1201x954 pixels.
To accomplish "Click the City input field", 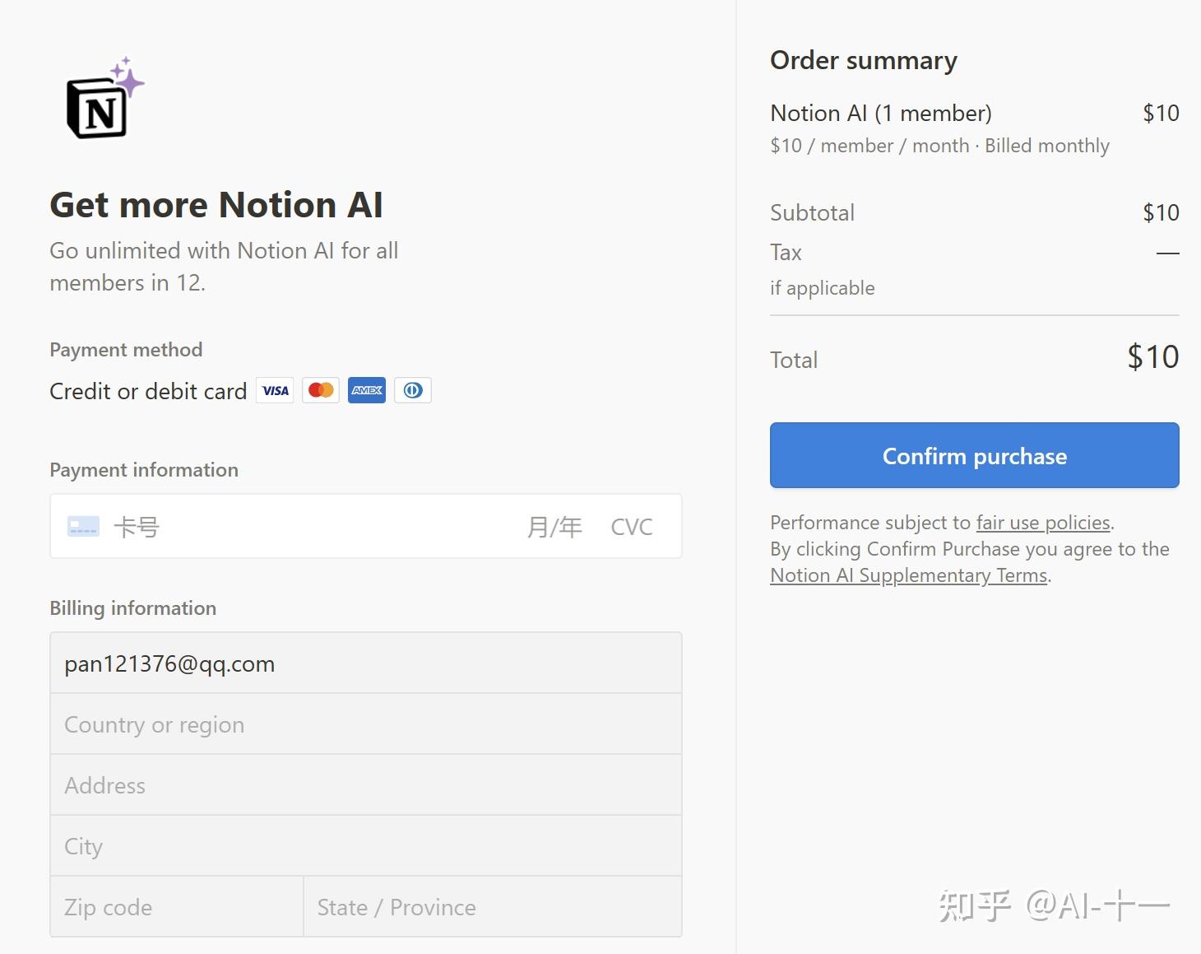I will pos(366,846).
